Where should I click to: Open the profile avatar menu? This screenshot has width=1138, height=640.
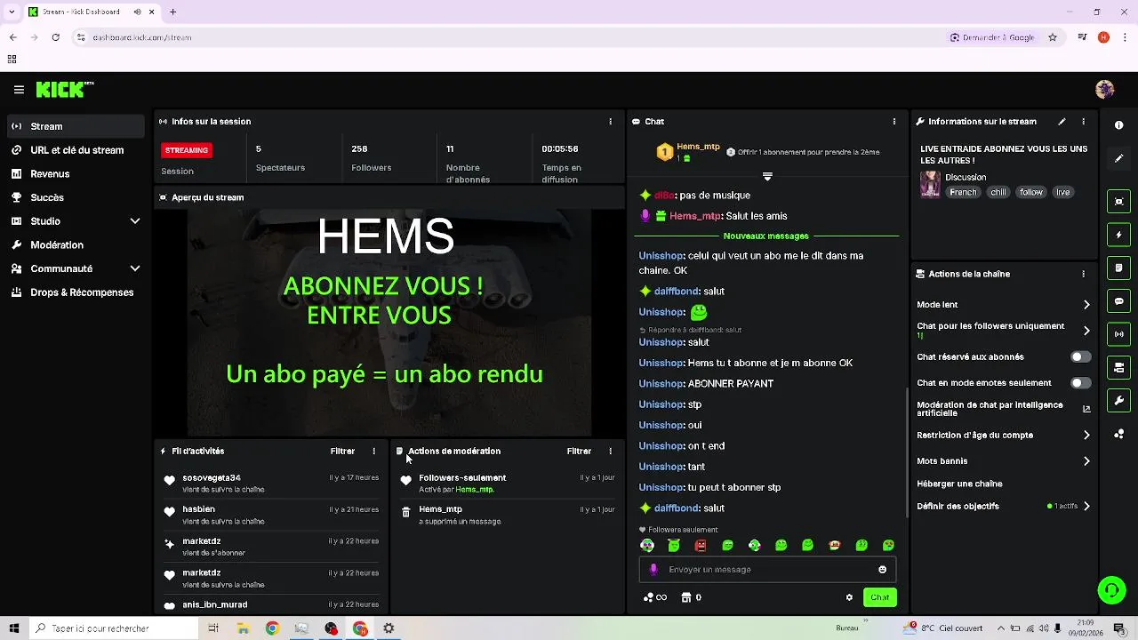point(1105,89)
